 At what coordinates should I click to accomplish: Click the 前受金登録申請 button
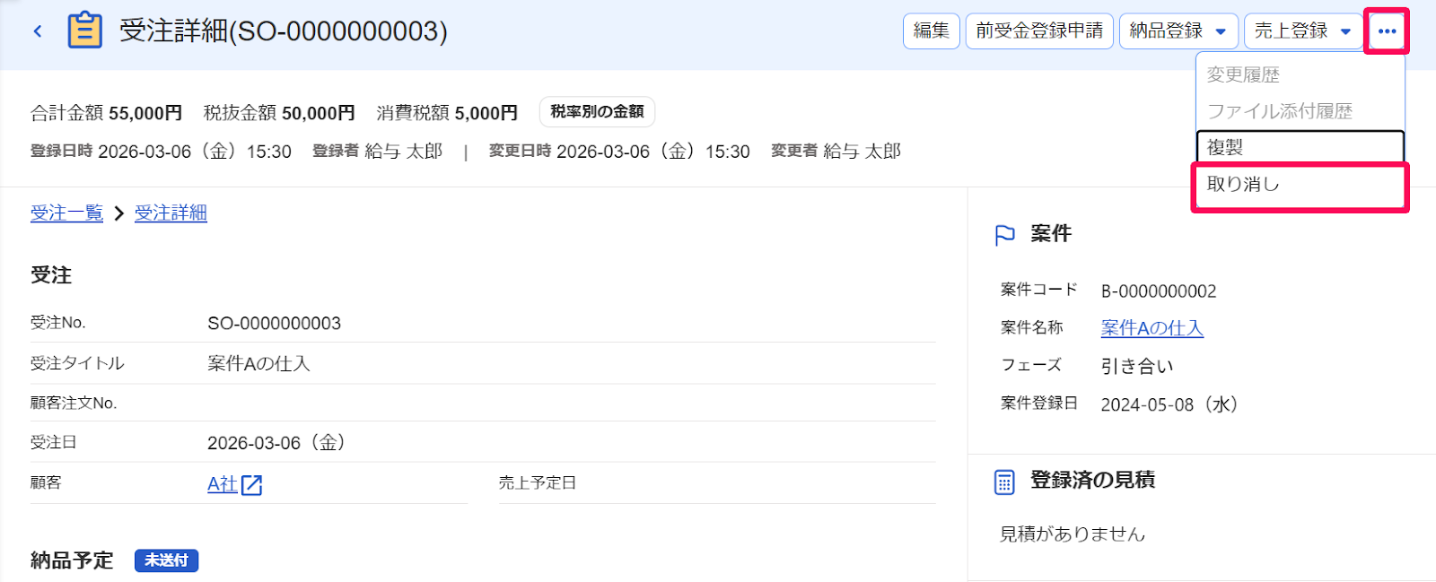click(x=1039, y=31)
